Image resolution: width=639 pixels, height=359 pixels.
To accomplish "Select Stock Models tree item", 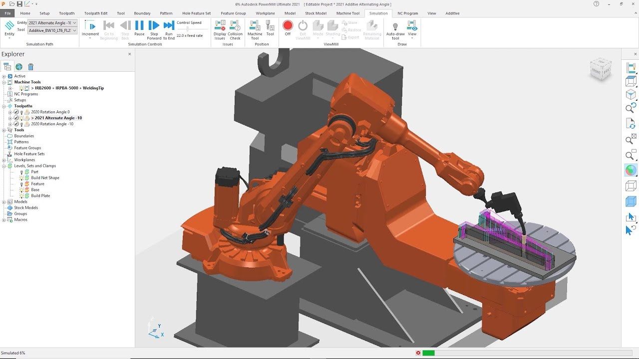I will tap(26, 207).
